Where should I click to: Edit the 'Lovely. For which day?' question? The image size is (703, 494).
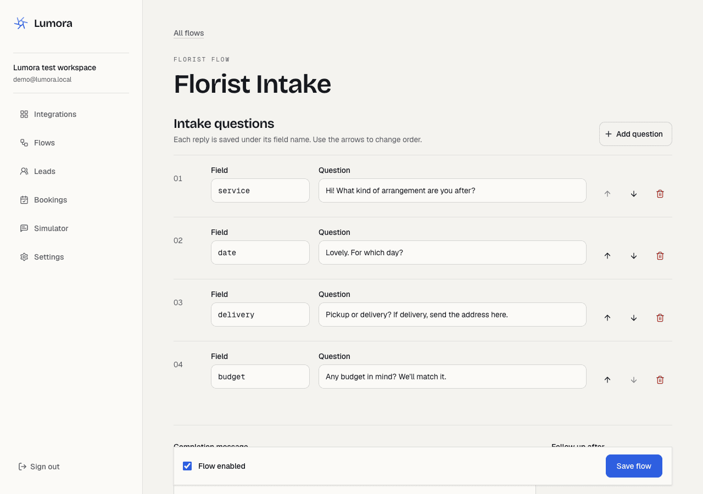453,252
